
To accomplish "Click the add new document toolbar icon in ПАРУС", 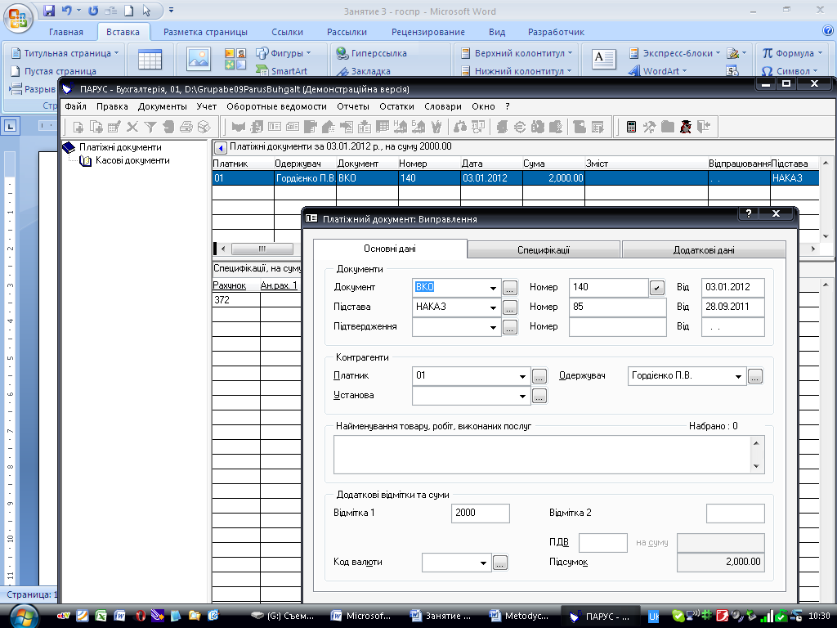I will [78, 127].
